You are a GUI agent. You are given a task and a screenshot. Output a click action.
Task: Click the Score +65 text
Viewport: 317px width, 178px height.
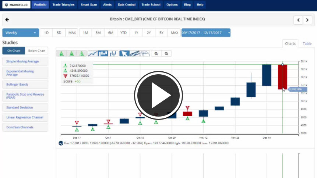[72, 81]
